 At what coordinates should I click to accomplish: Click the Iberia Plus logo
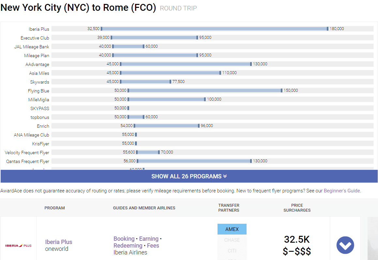[18, 245]
